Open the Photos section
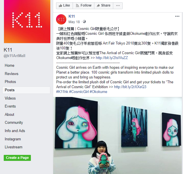Viewport: 183px width, 174px height. pyautogui.click(x=10, y=82)
